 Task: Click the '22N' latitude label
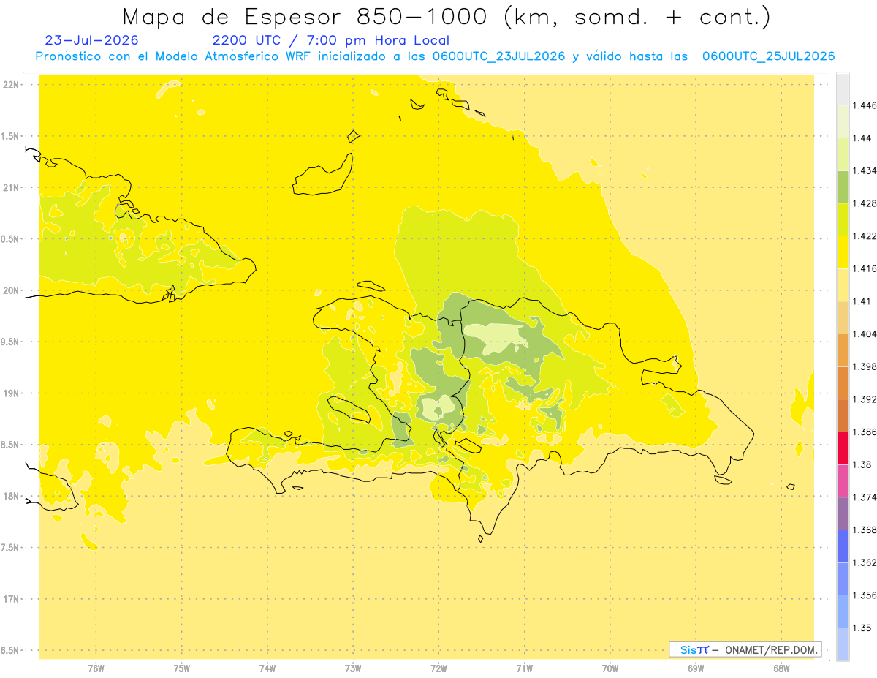tap(12, 85)
